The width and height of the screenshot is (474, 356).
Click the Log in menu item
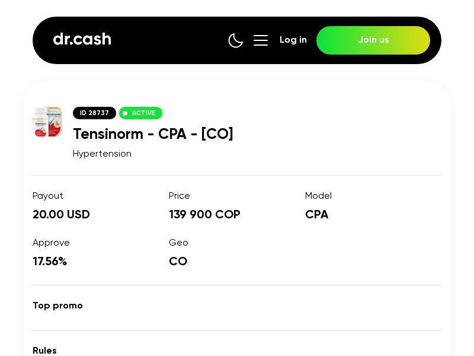[293, 40]
